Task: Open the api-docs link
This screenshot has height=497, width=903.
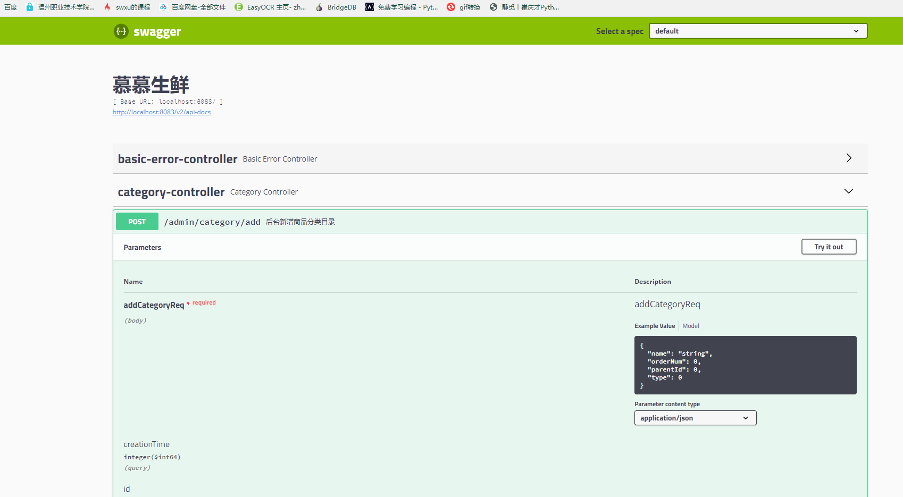Action: pyautogui.click(x=162, y=112)
